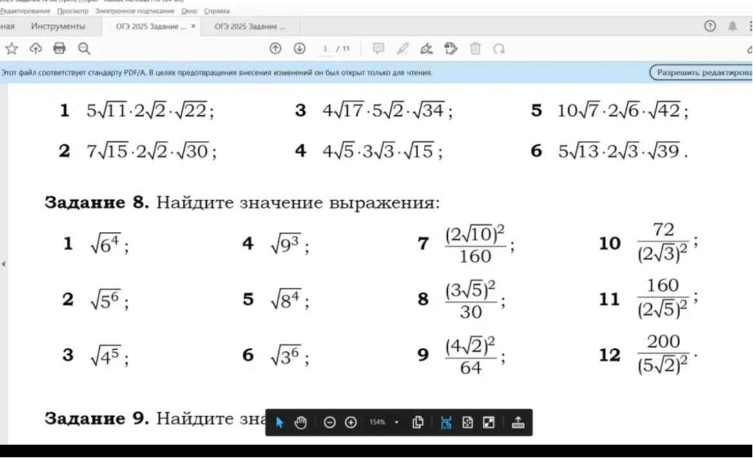Select the arrow selection tool
The image size is (753, 458).
280,423
